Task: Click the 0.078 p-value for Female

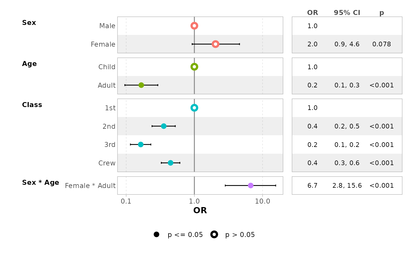Action: 382,44
